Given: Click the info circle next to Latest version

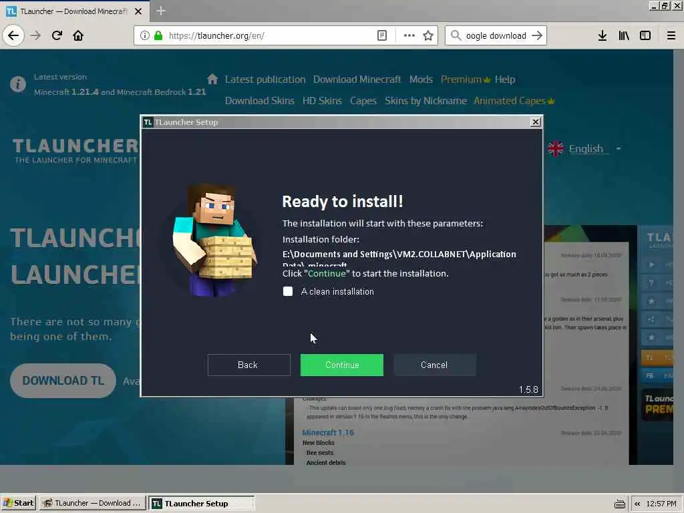Looking at the screenshot, I should pyautogui.click(x=18, y=83).
